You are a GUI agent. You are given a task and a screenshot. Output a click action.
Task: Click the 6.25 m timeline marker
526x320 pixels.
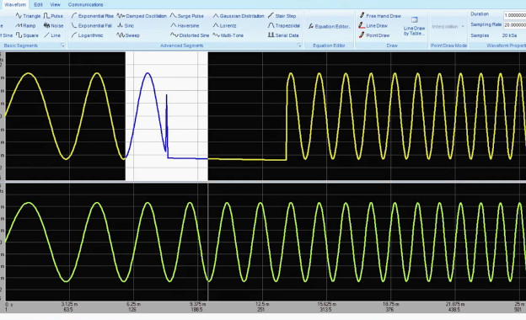tap(133, 304)
